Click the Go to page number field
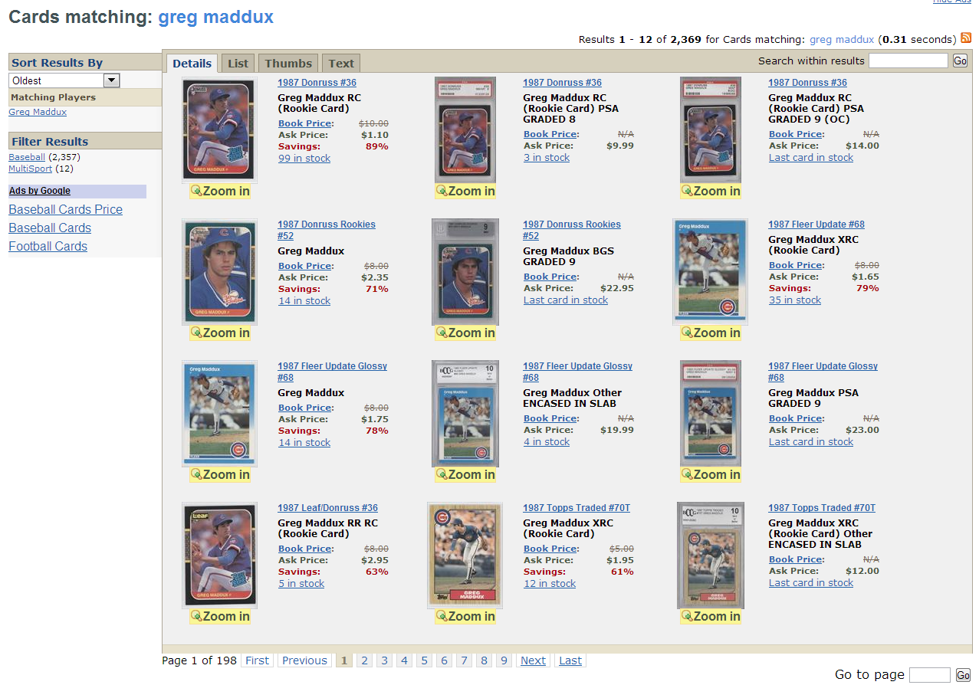The width and height of the screenshot is (979, 685). coord(929,675)
